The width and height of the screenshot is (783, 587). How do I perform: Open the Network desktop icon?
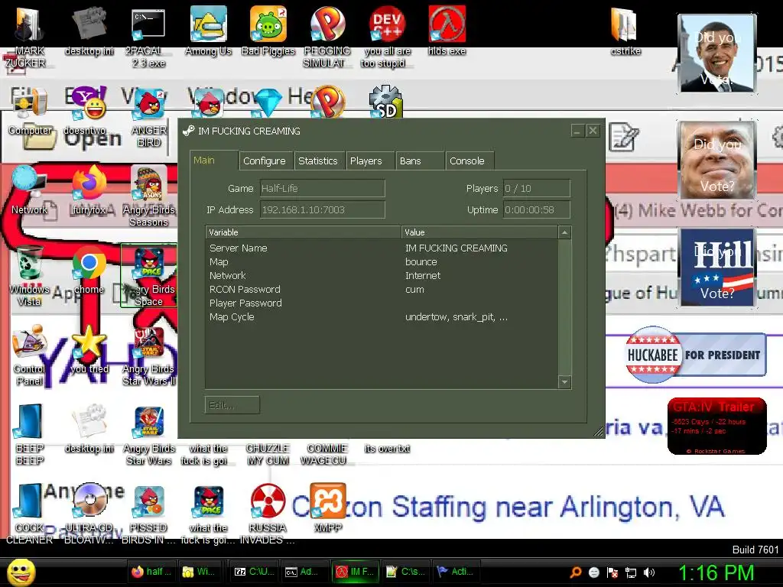[x=29, y=183]
